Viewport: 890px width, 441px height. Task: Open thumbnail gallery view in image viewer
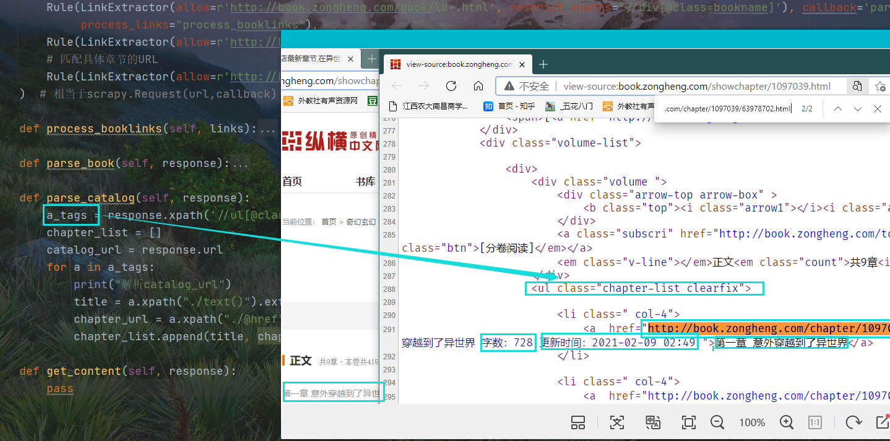click(x=578, y=422)
